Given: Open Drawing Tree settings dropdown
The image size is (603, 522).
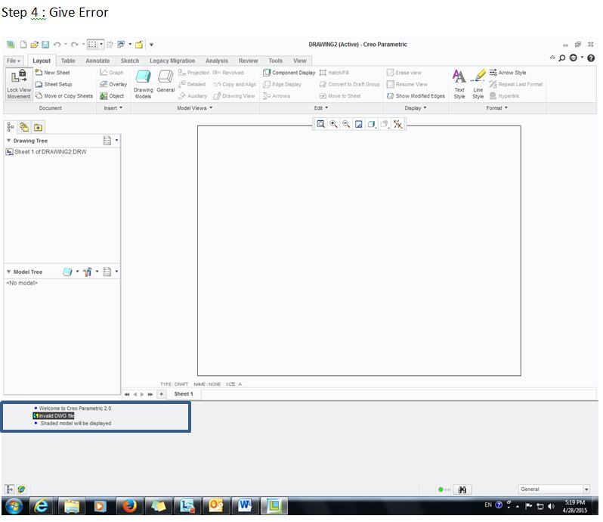Looking at the screenshot, I should [111, 141].
